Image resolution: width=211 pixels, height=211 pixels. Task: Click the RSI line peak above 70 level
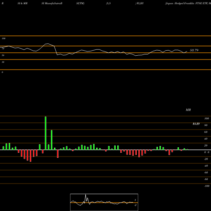(48, 43)
